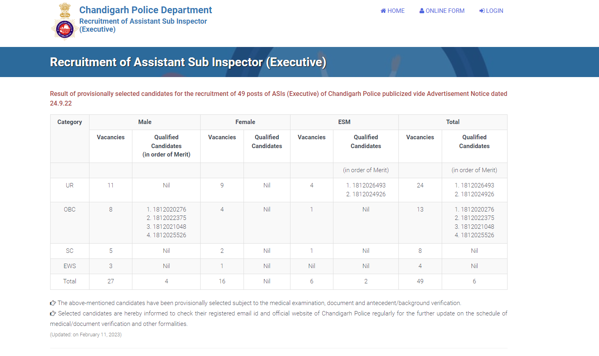Click the Updated on February 11, 2023 note
Image resolution: width=599 pixels, height=356 pixels.
coord(86,335)
